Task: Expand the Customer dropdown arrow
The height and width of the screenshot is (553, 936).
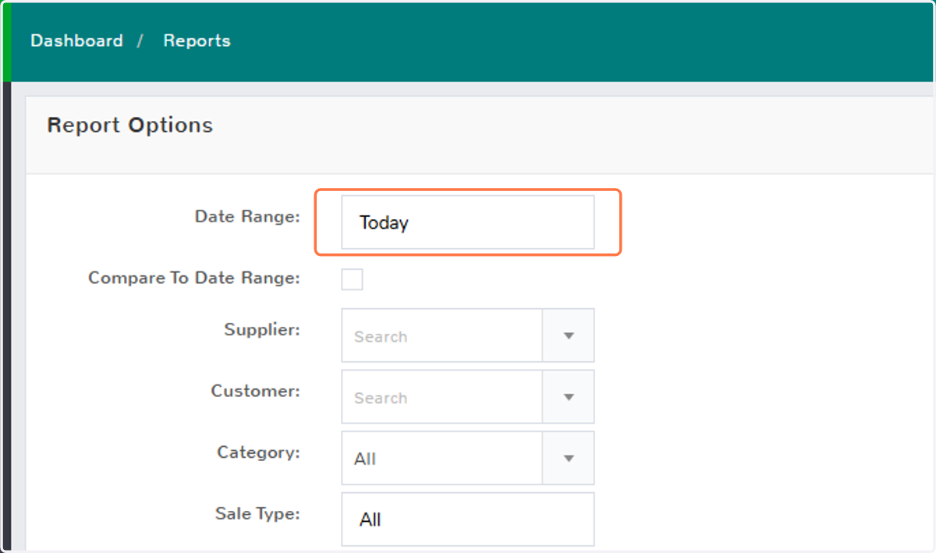Action: pyautogui.click(x=569, y=396)
